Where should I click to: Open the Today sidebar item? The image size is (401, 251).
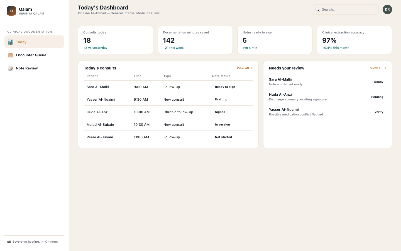click(35, 42)
